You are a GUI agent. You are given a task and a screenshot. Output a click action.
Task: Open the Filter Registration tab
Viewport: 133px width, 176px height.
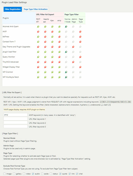[13, 9]
